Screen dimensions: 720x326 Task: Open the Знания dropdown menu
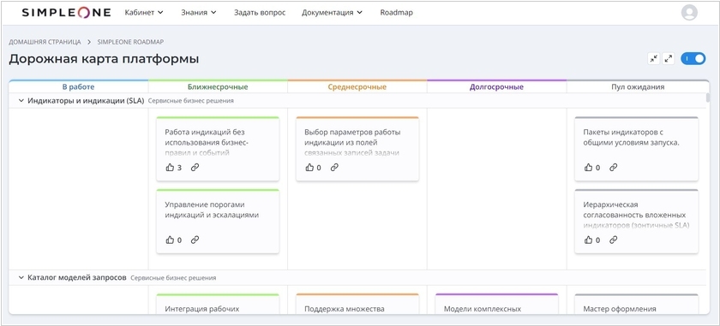(198, 13)
